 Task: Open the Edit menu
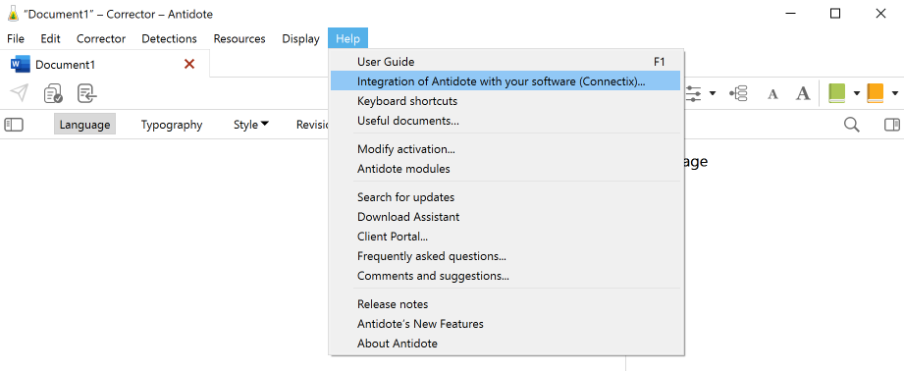pos(50,38)
